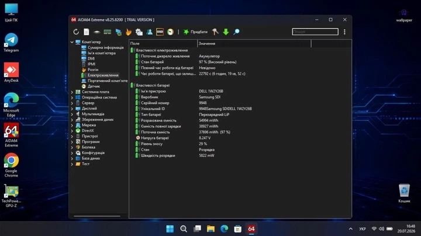Show hidden tray icons chevron
This screenshot has height=236, width=421.
pos(351,229)
